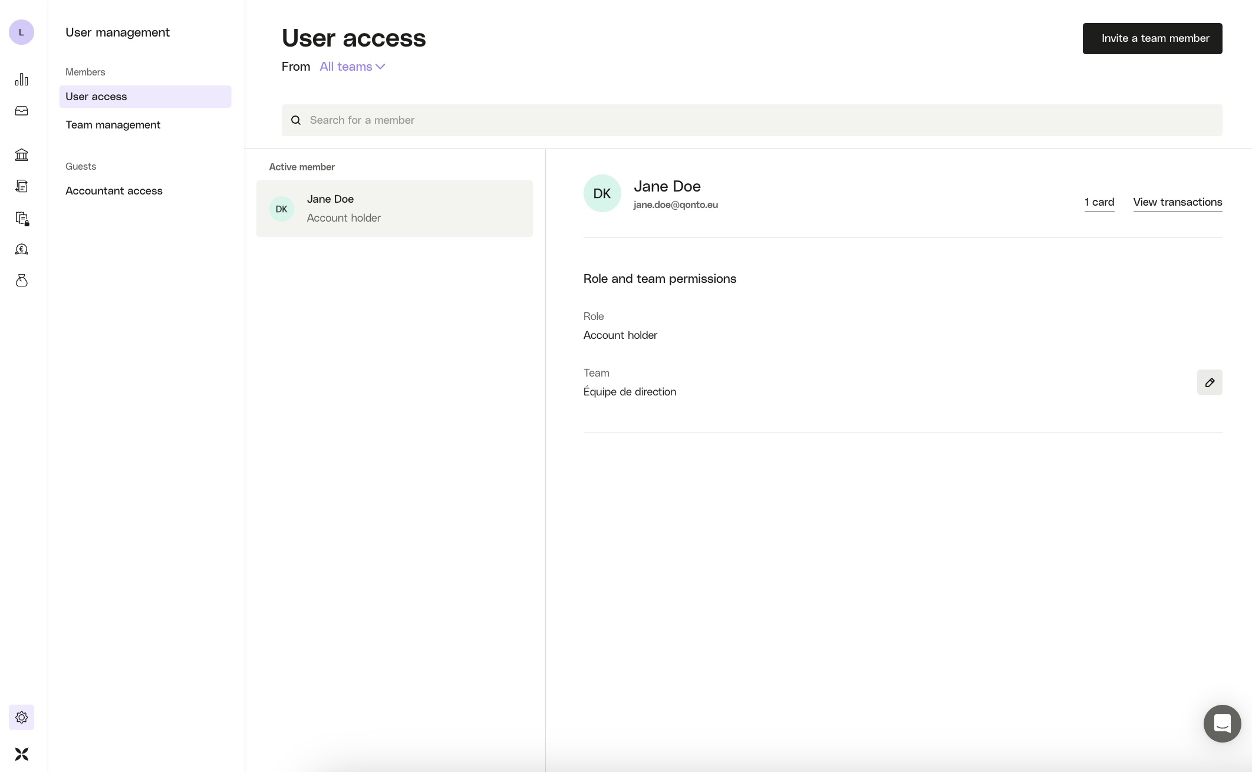Image resolution: width=1252 pixels, height=772 pixels.
Task: Click the Qonto logo at sidebar bottom
Action: [x=22, y=754]
